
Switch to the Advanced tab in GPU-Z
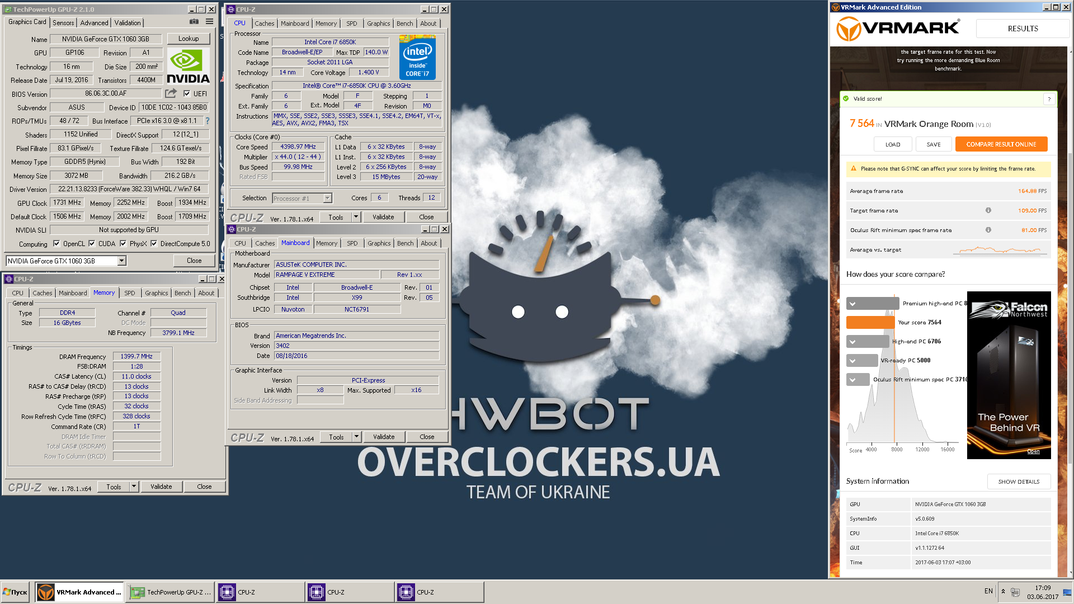tap(94, 22)
